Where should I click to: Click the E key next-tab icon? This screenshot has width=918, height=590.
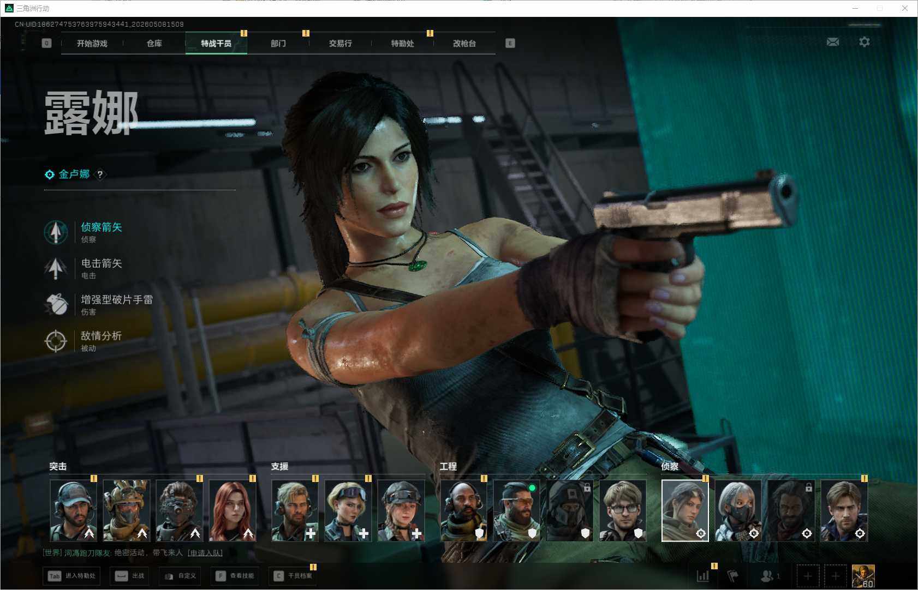coord(510,43)
